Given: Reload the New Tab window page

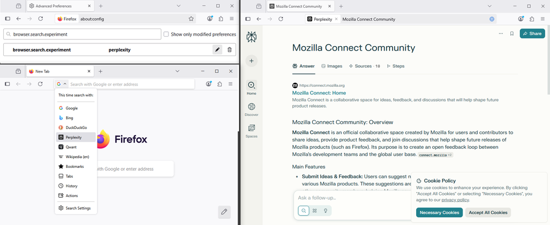Looking at the screenshot, I should pyautogui.click(x=40, y=84).
